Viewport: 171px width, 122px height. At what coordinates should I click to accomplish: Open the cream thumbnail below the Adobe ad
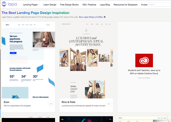coord(144,119)
